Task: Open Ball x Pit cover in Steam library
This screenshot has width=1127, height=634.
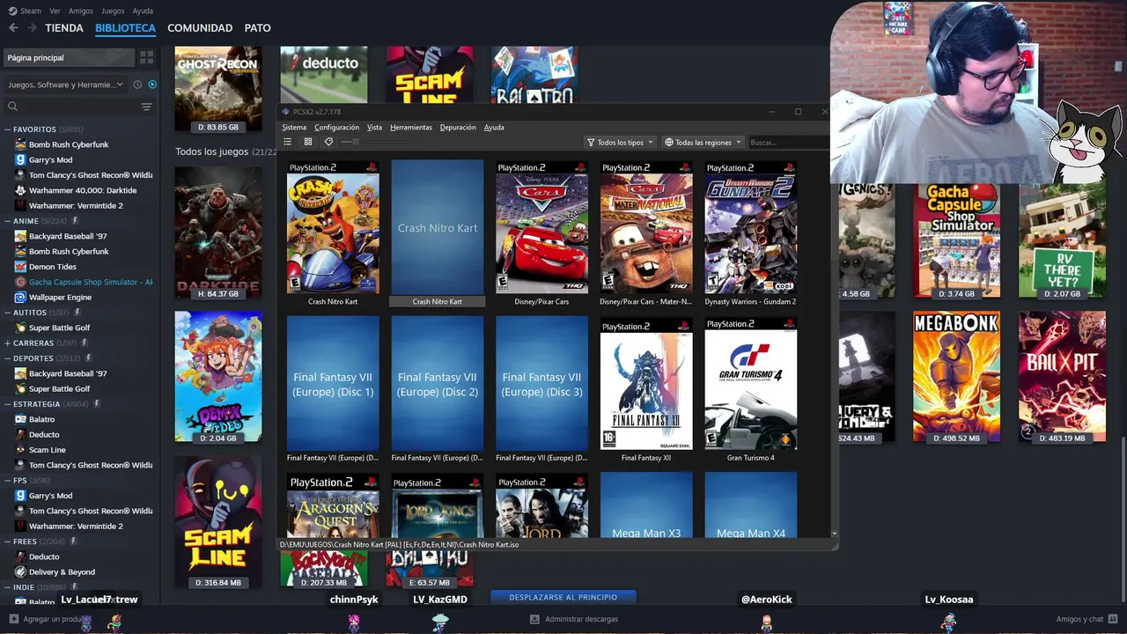Action: click(1062, 377)
